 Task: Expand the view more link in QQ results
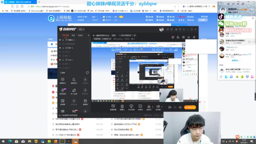tap(236, 60)
